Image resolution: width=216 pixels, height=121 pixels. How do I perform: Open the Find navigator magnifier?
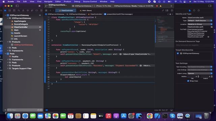click(x=19, y=10)
